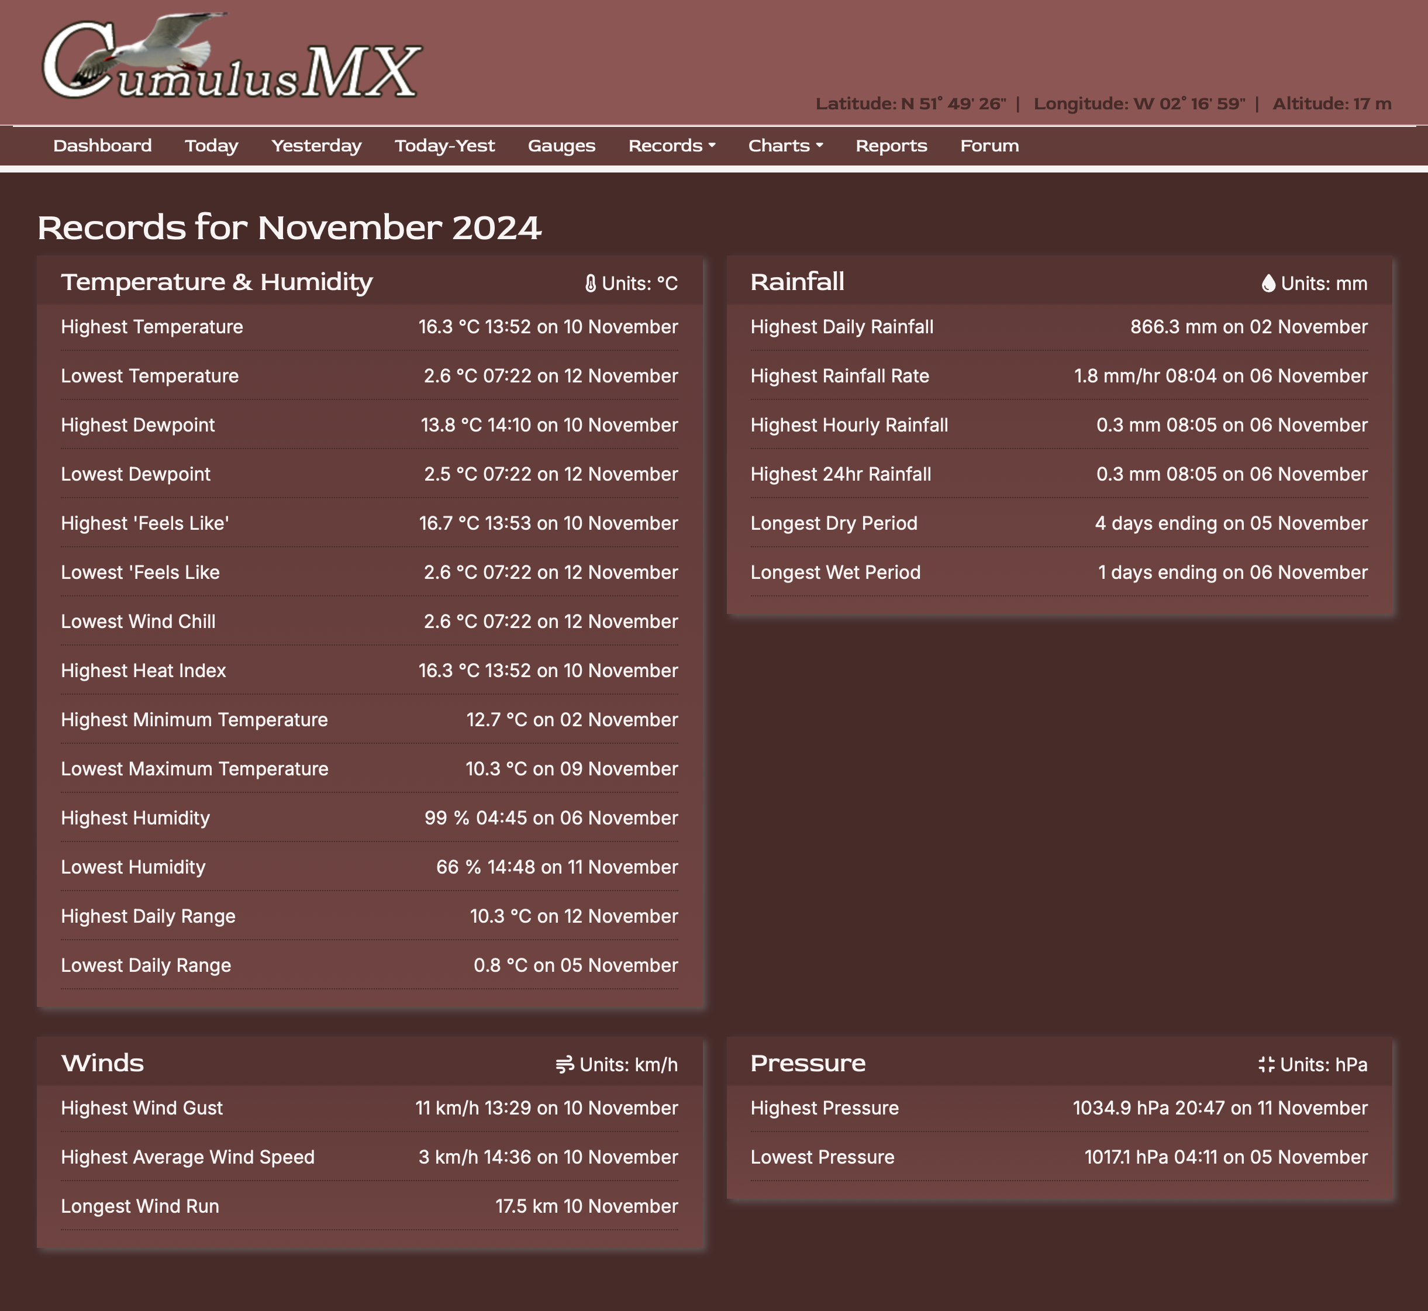Open the Dashboard menu item
The width and height of the screenshot is (1428, 1311).
point(102,146)
